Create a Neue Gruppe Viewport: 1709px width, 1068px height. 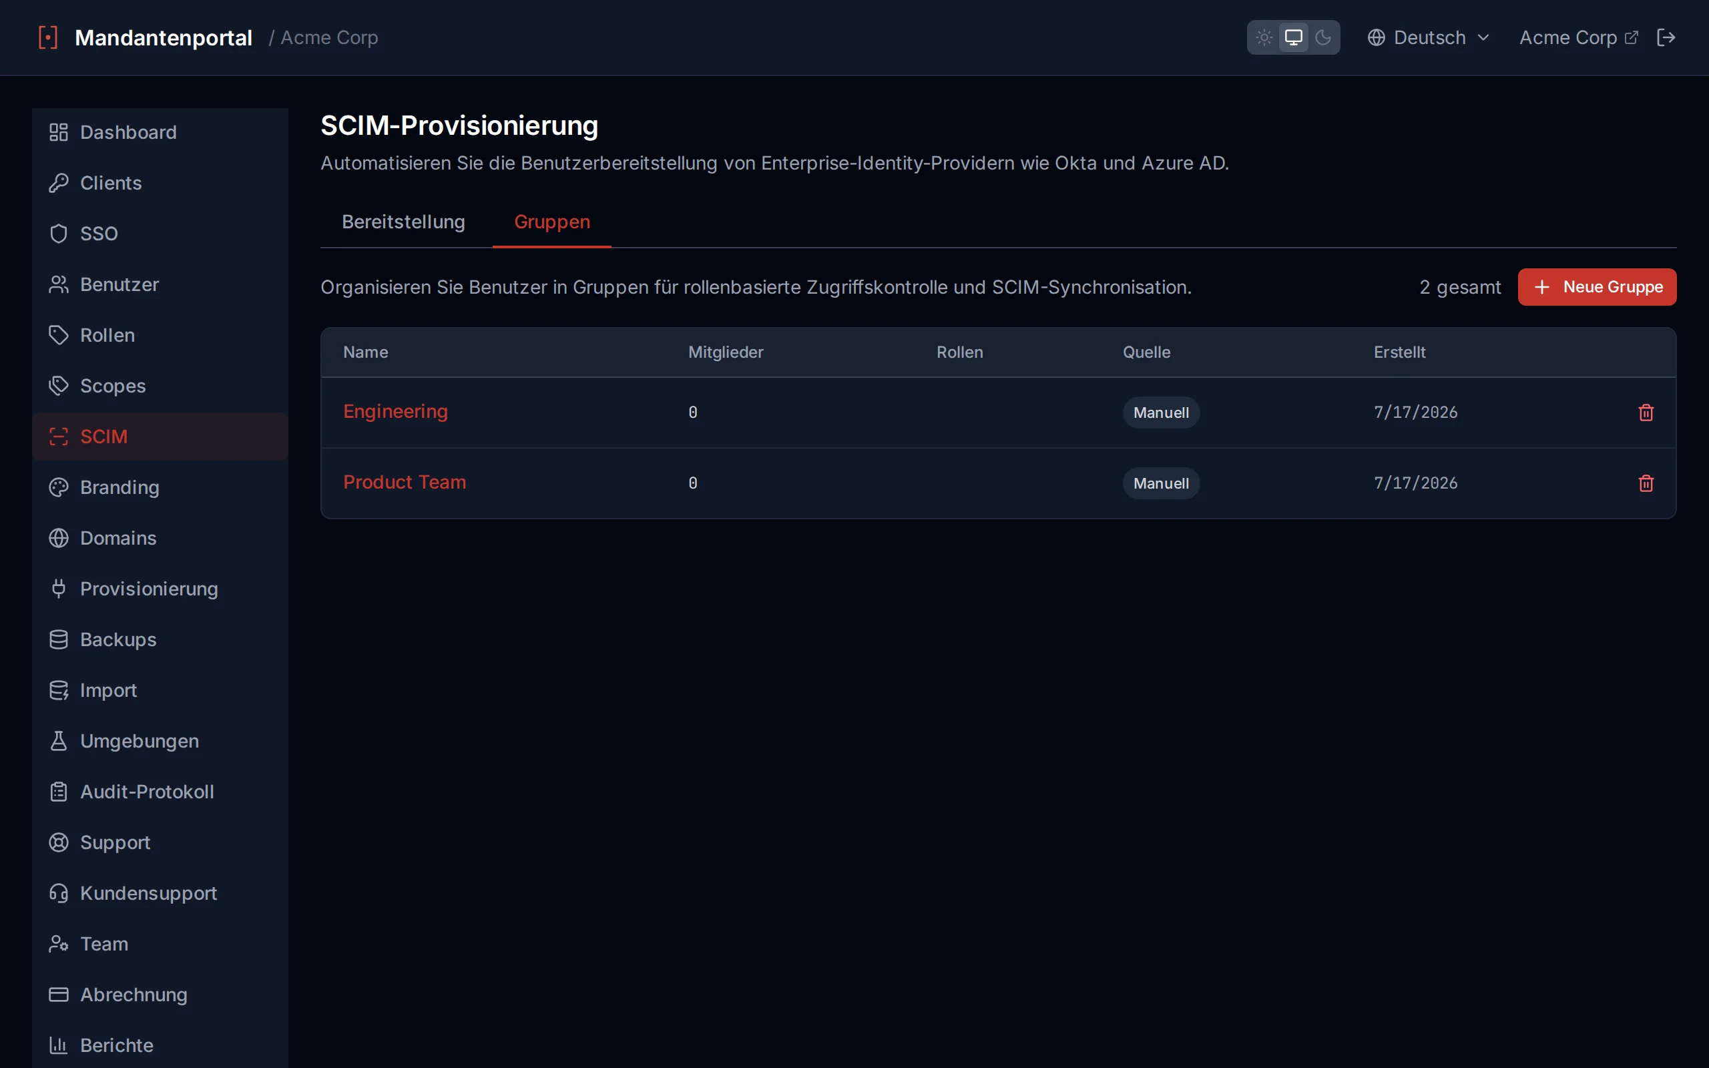(1597, 287)
